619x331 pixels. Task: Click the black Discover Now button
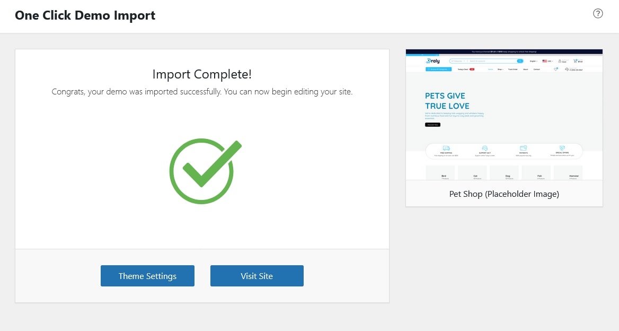(432, 125)
